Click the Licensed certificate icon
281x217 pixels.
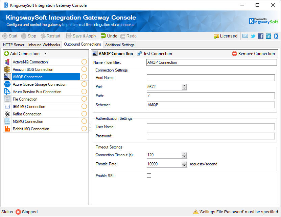click(216, 36)
